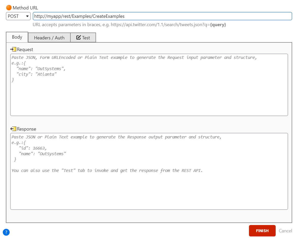Select the Body tab

(x=17, y=37)
